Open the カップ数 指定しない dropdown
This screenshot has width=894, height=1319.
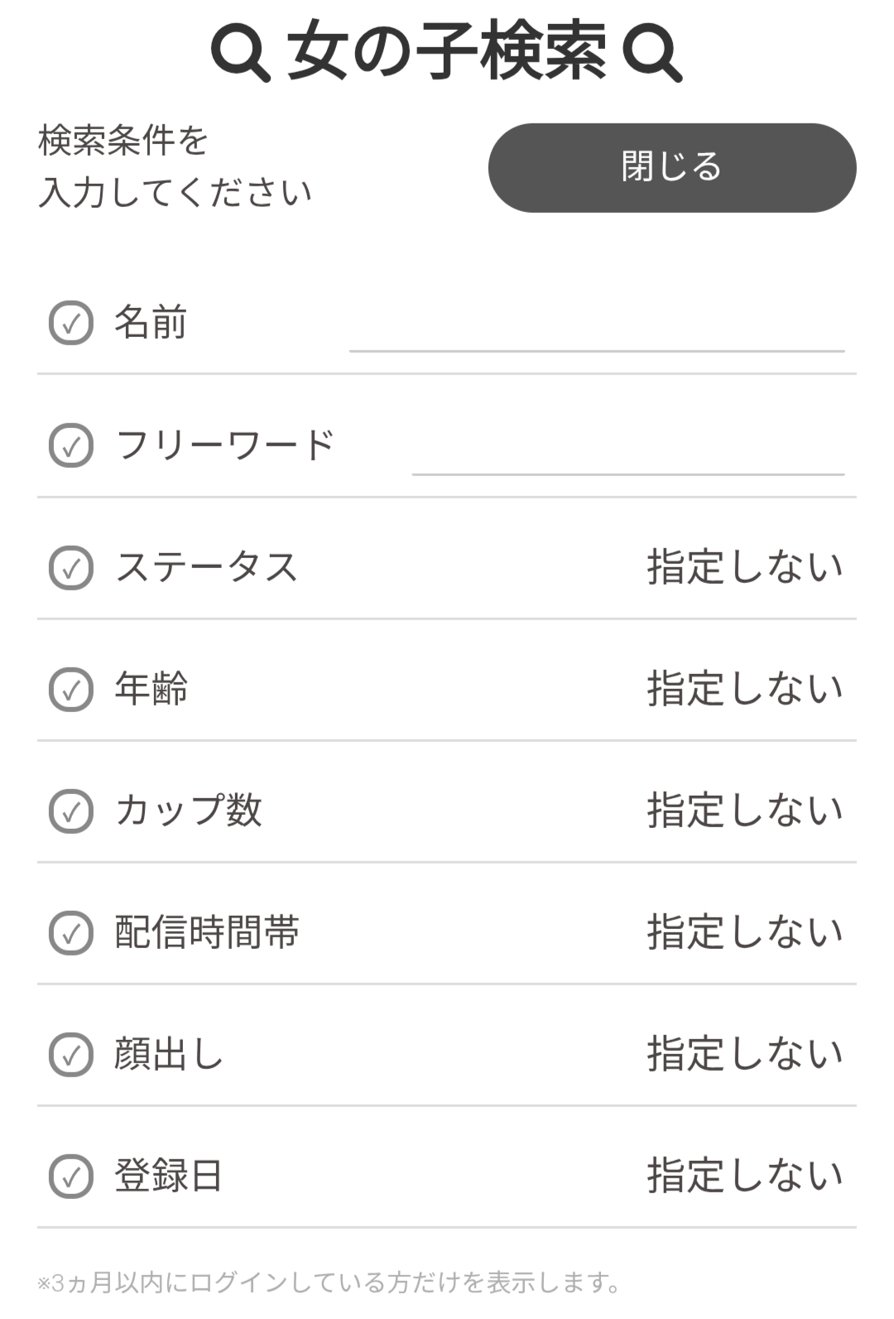point(745,811)
